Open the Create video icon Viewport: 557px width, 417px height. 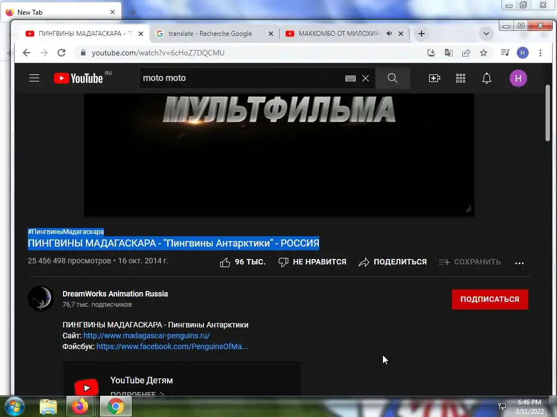click(435, 78)
